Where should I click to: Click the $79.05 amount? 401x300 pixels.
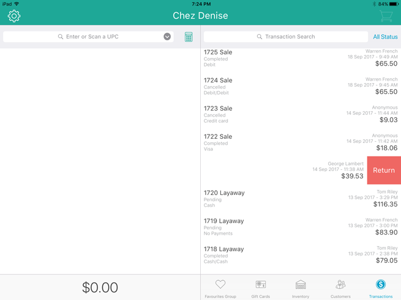387,260
